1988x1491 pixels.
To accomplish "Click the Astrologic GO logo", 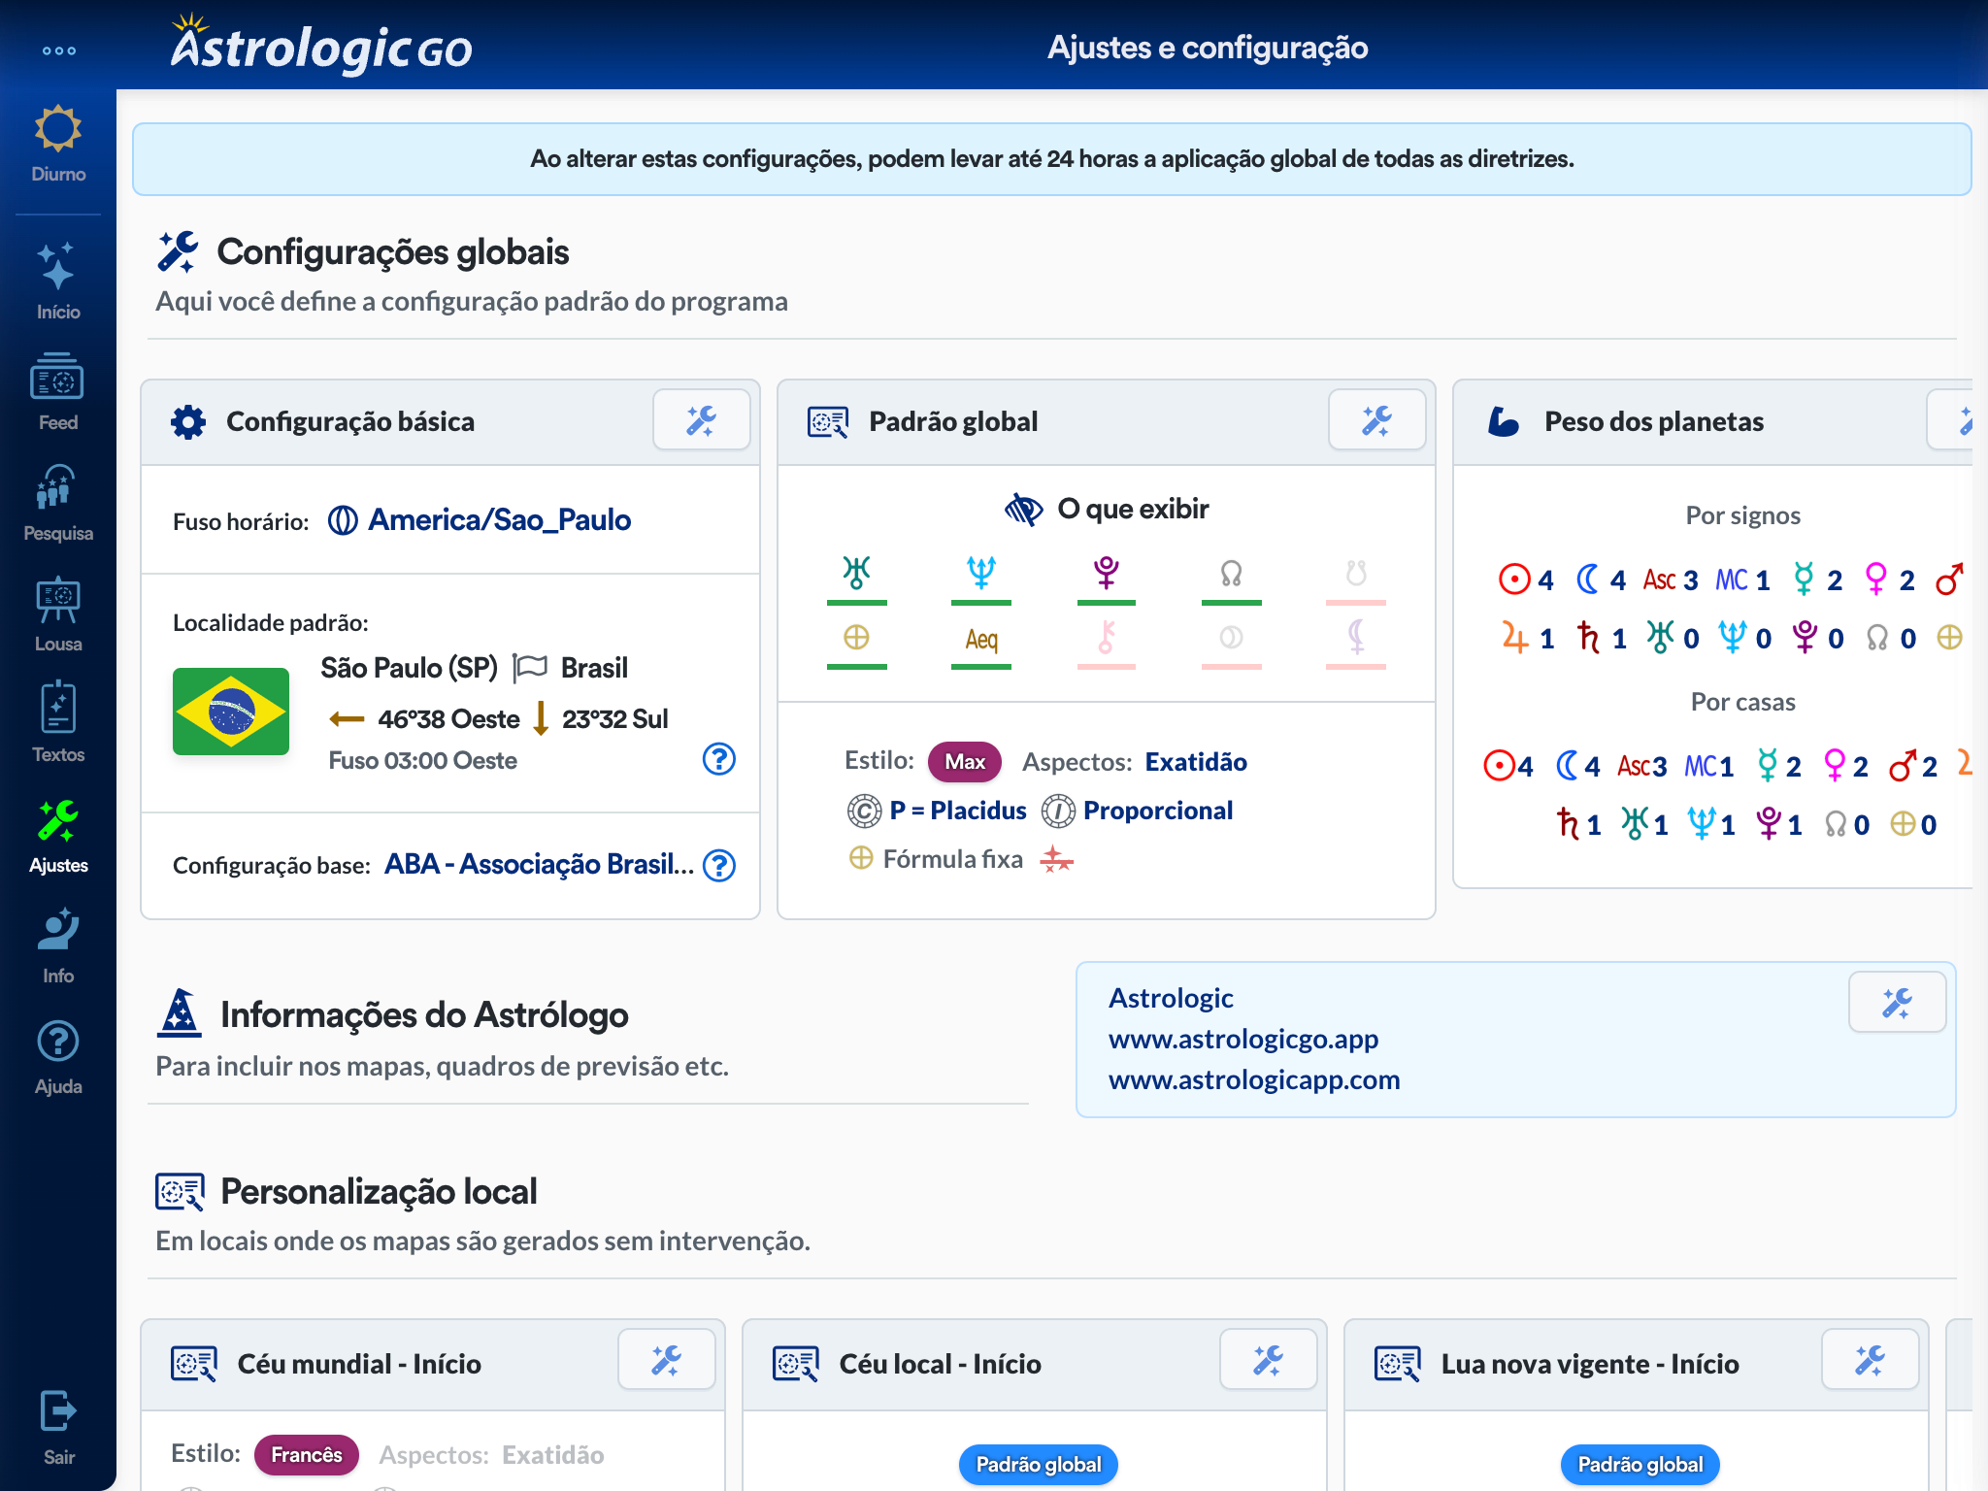I will [321, 45].
